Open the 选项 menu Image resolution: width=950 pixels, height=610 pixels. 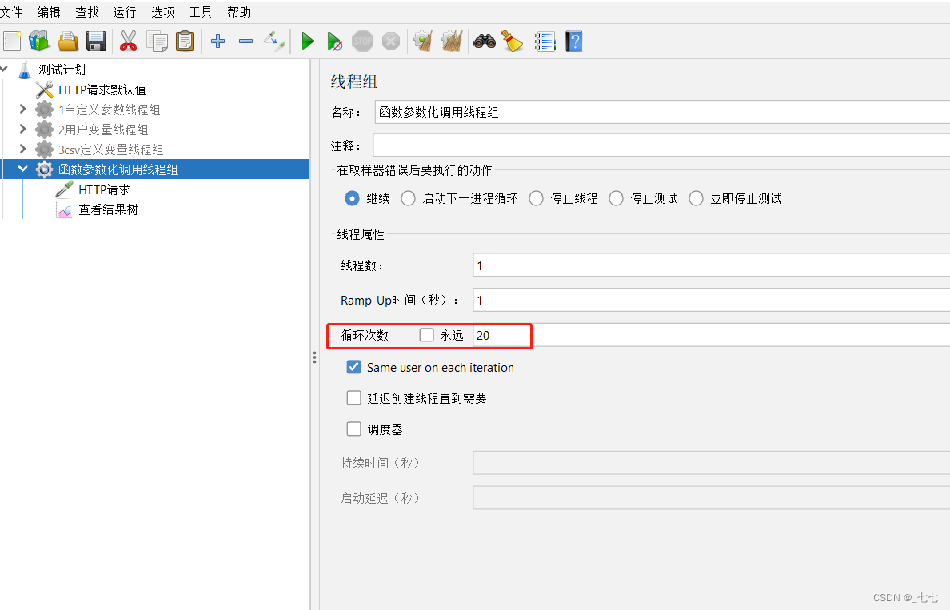163,12
